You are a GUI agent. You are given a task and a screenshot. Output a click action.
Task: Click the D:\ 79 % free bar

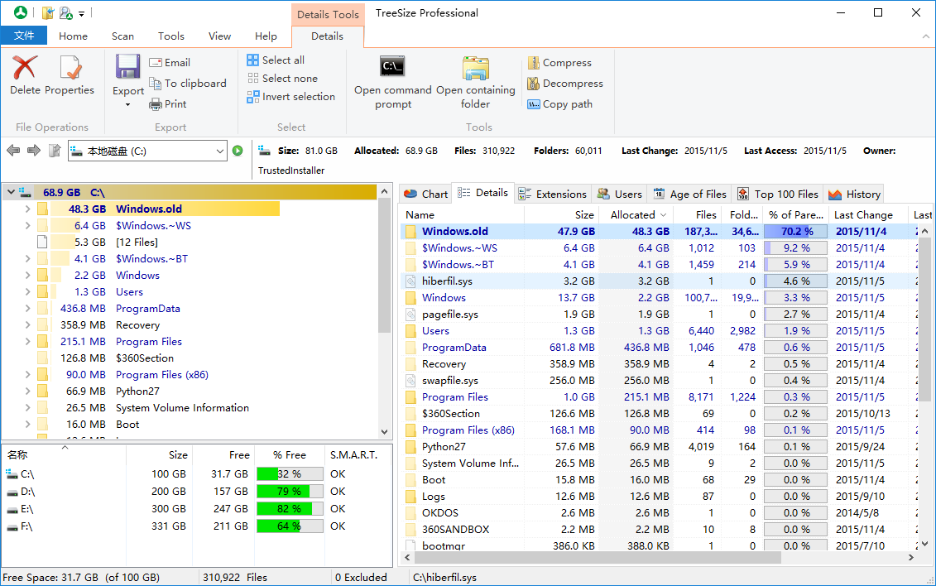pyautogui.click(x=290, y=491)
